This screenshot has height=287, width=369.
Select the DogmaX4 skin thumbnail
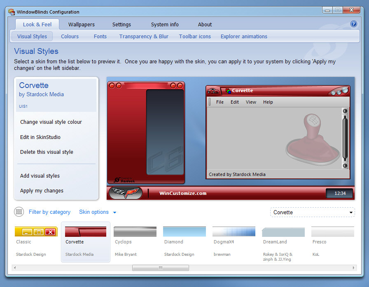(x=234, y=232)
